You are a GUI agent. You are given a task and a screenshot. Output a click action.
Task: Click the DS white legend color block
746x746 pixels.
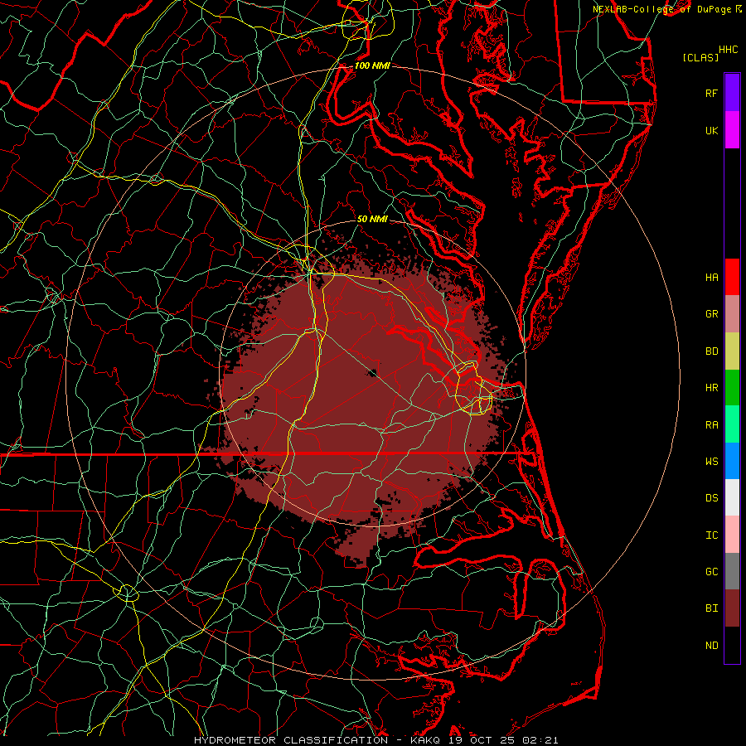coord(732,497)
